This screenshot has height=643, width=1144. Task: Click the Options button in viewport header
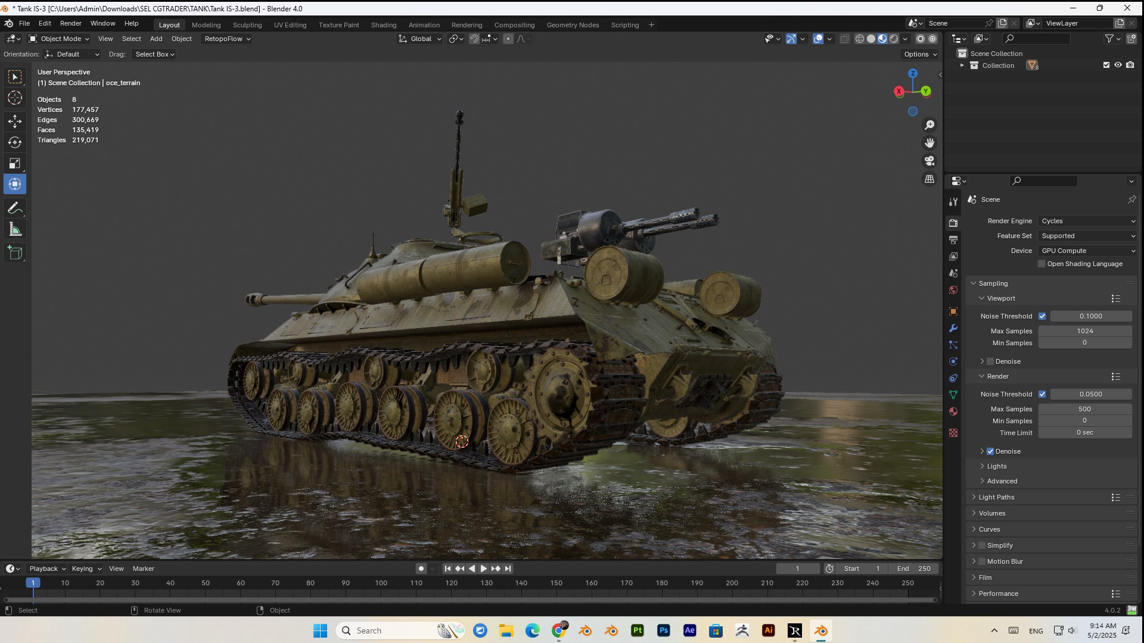pyautogui.click(x=920, y=54)
